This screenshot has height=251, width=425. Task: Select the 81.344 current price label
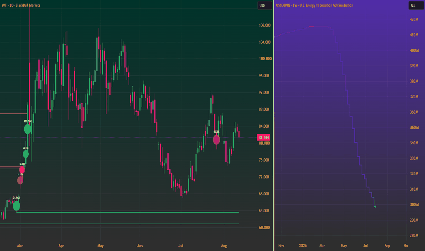pyautogui.click(x=264, y=137)
